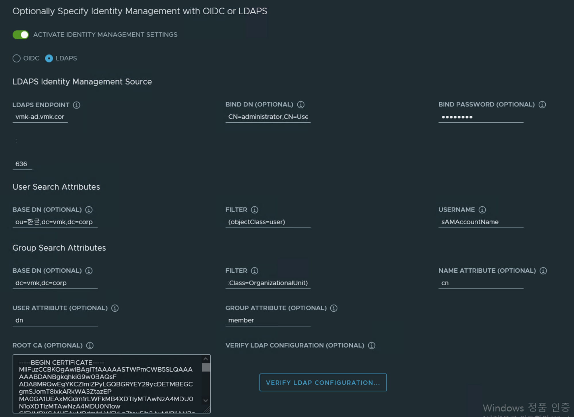Click the sAMAccountName username field
The image size is (574, 417).
[x=480, y=222]
